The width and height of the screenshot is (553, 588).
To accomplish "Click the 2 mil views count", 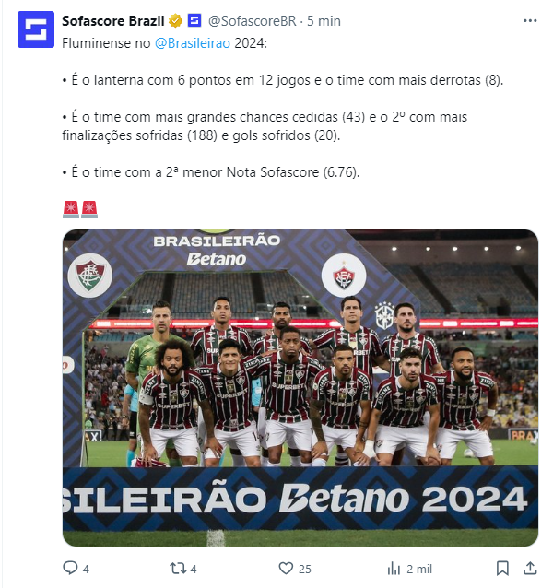I will coord(419,570).
